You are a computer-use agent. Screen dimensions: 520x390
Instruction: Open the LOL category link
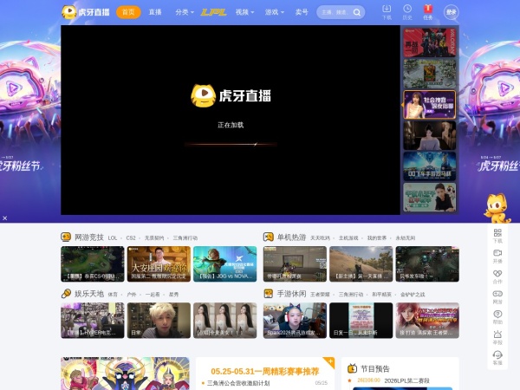click(x=113, y=238)
